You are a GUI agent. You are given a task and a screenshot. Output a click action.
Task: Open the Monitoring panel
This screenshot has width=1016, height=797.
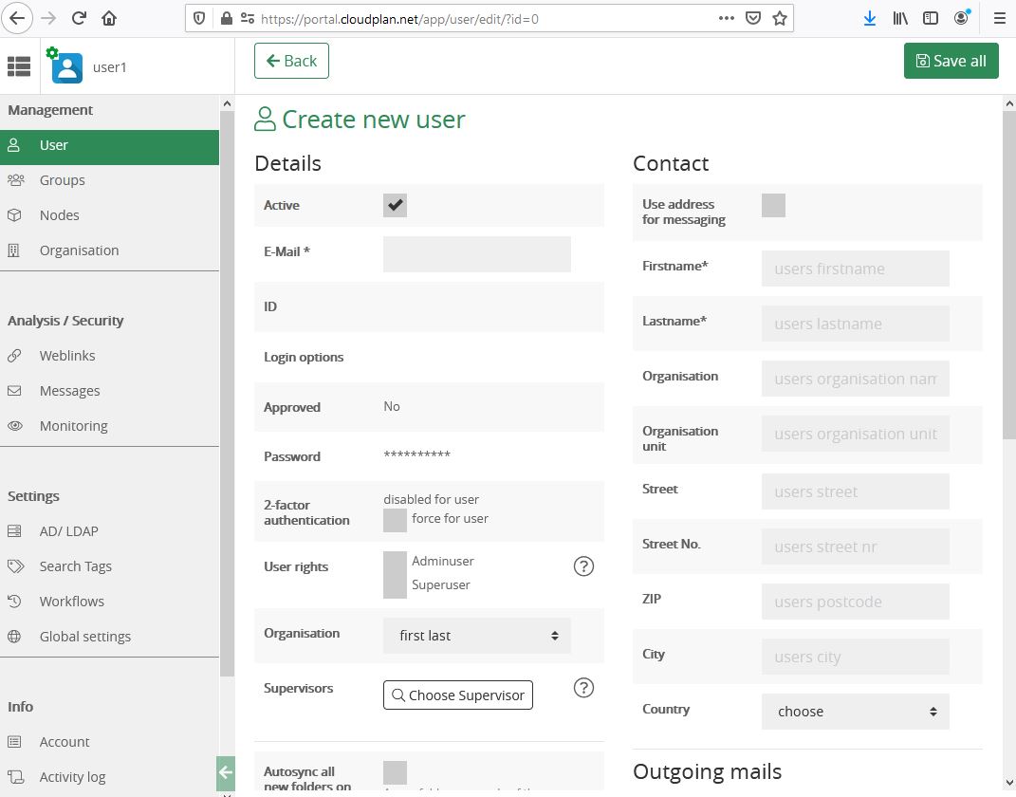73,425
